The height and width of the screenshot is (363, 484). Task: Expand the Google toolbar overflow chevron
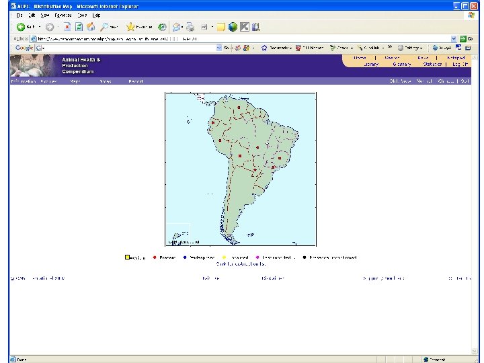(x=390, y=47)
